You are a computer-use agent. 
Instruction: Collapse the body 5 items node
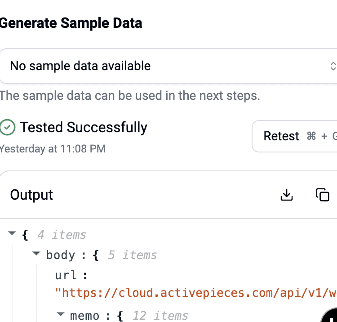[36, 253]
